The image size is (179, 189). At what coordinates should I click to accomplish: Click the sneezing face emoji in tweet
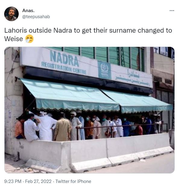pos(30,39)
